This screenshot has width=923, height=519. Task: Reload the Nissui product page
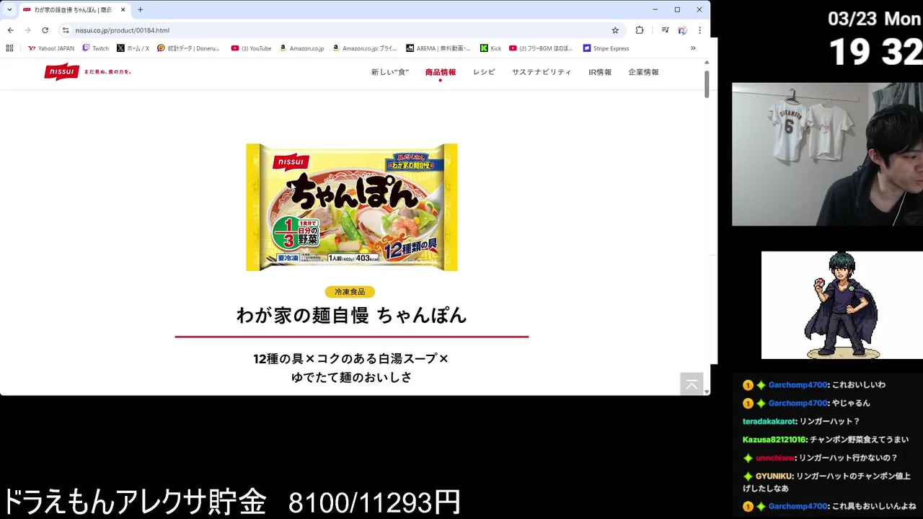(45, 30)
